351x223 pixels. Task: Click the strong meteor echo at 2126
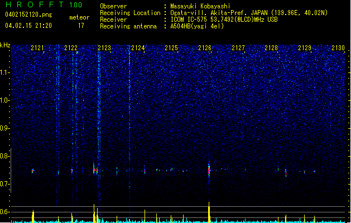[209, 171]
